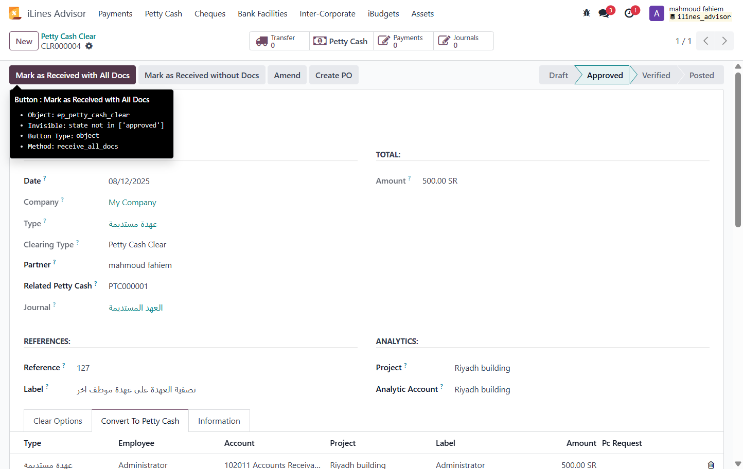Select the Verified status stage
The height and width of the screenshot is (469, 743).
point(656,75)
